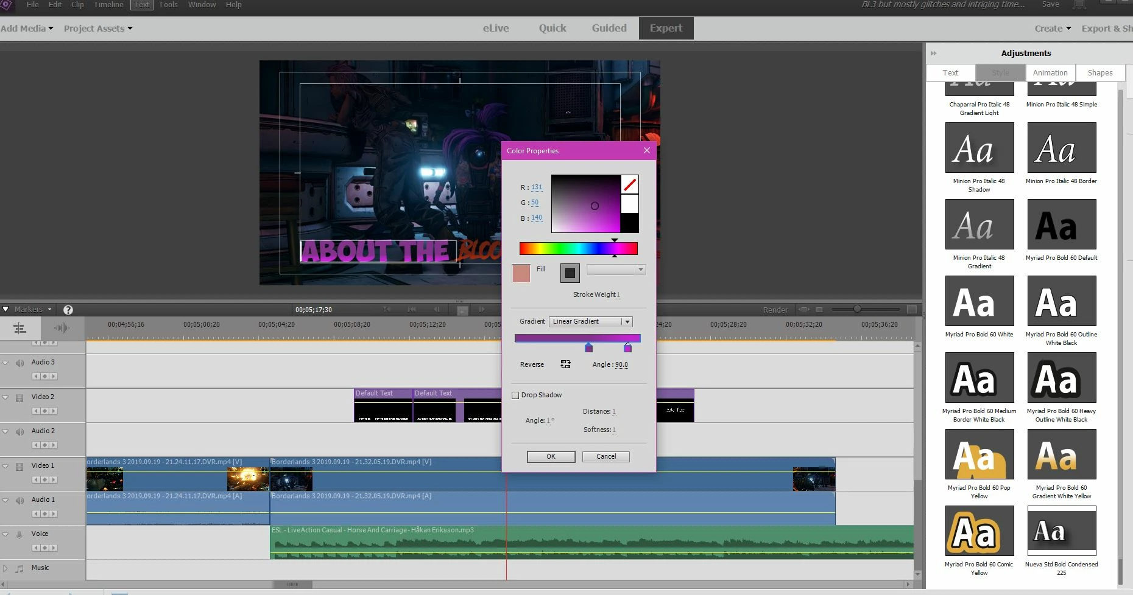Image resolution: width=1133 pixels, height=595 pixels.
Task: Click the stroke square icon beside Fill
Action: (x=570, y=273)
